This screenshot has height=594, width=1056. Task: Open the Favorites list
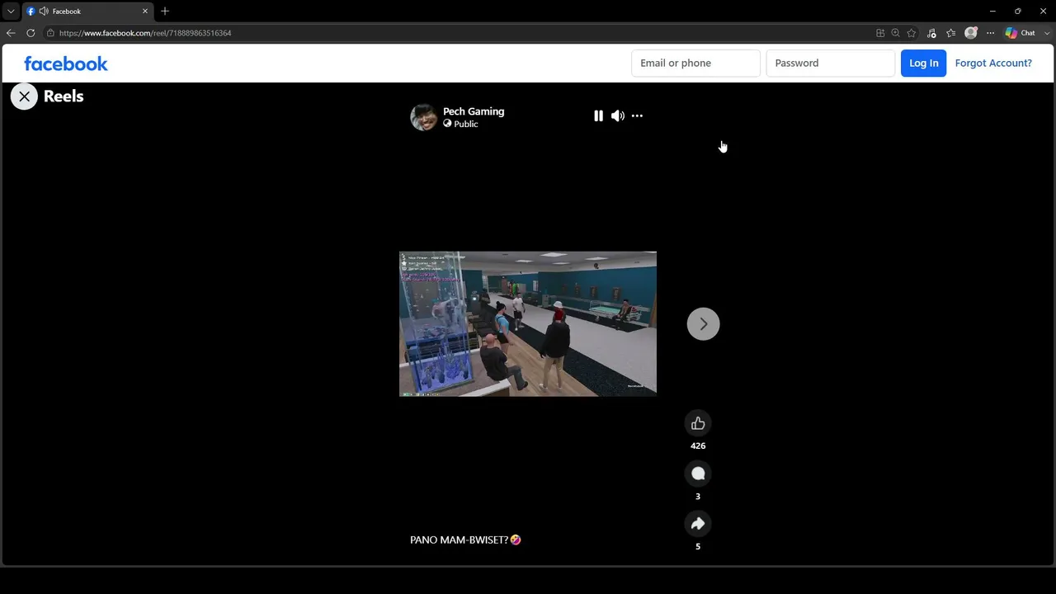tap(951, 33)
